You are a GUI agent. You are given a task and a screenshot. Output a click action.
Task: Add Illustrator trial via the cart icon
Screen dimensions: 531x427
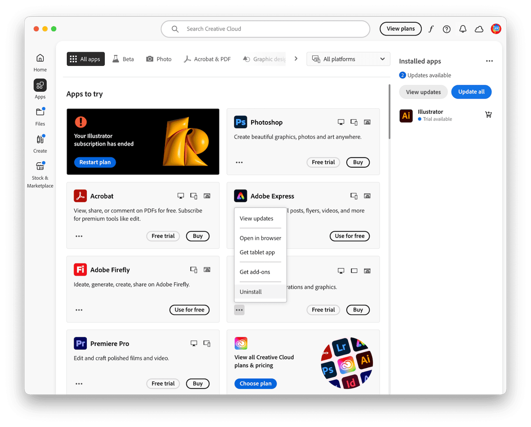tap(488, 114)
